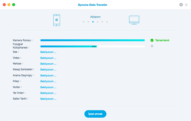Click Bekliyorum status next to Video
Viewport: 191px width, 121px height.
click(x=48, y=58)
